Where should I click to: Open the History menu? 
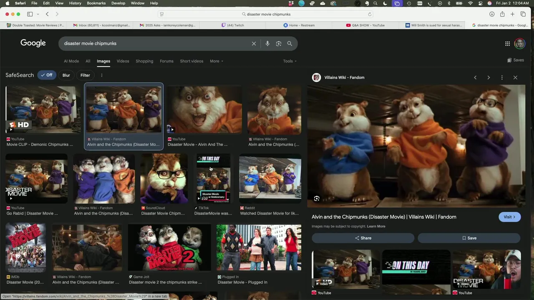coord(75,3)
